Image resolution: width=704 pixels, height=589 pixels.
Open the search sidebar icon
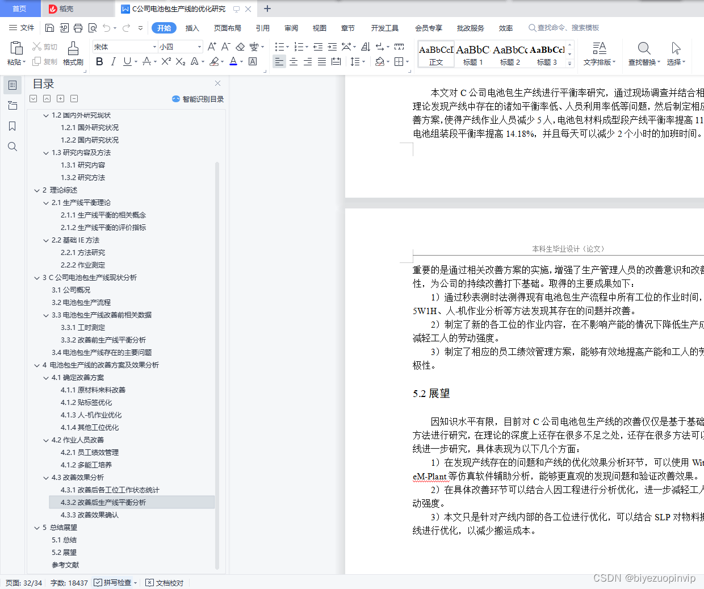click(12, 147)
